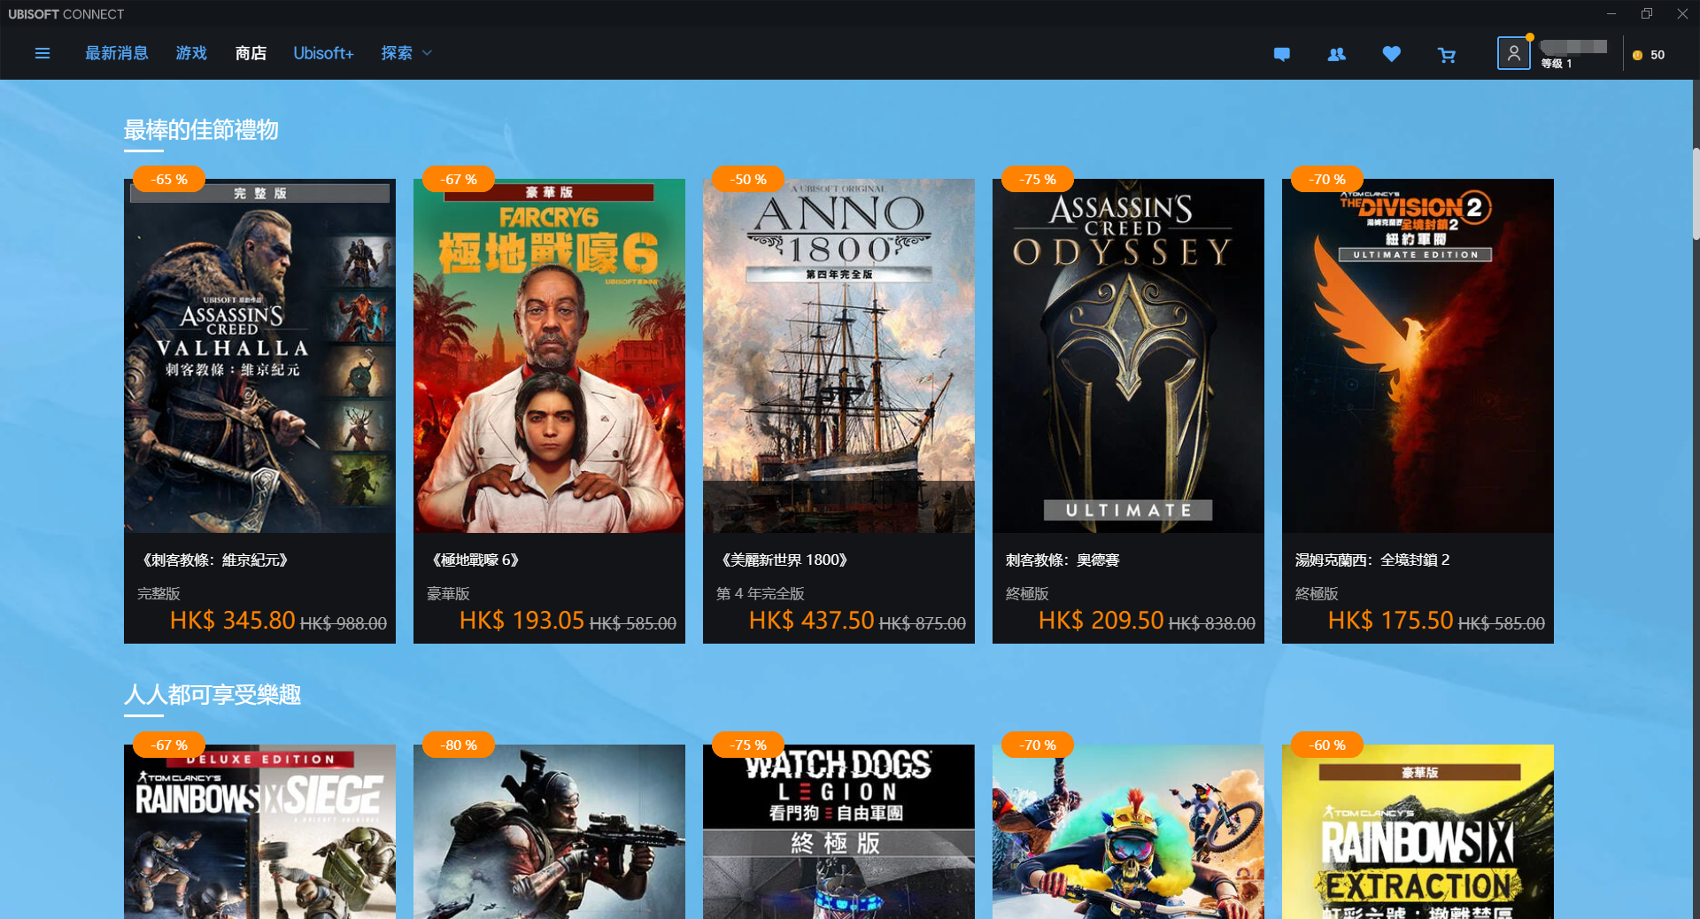Restore the window size
The height and width of the screenshot is (919, 1700).
tap(1647, 13)
